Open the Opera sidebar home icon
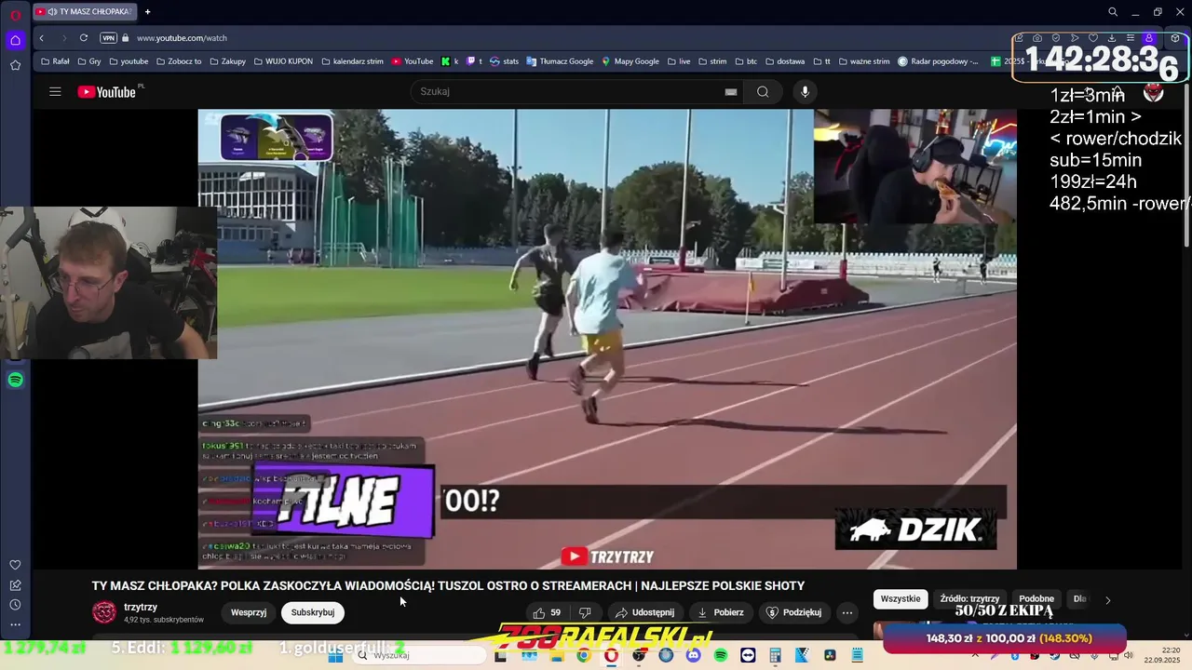 click(x=15, y=40)
